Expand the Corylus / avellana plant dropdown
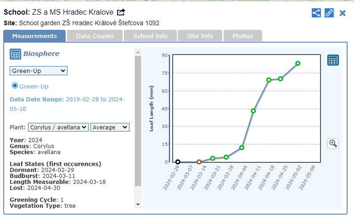The image size is (354, 216). 58,127
